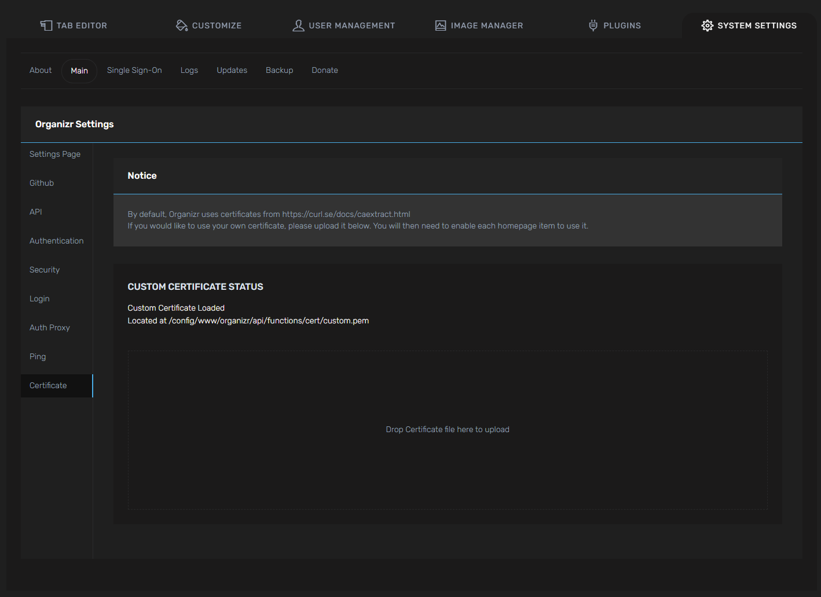Open the Logs tab
The height and width of the screenshot is (597, 821).
[189, 70]
